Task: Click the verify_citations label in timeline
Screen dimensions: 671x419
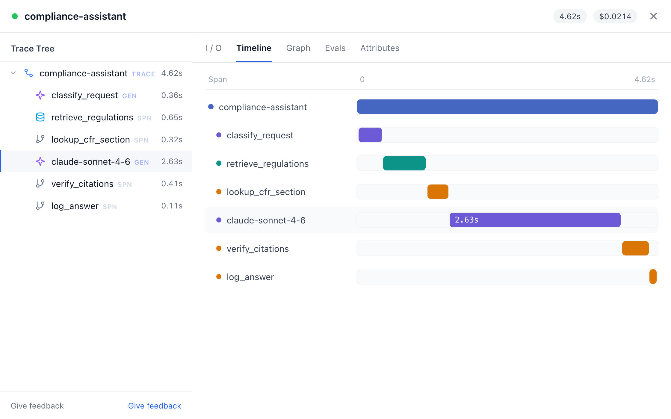Action: tap(258, 249)
